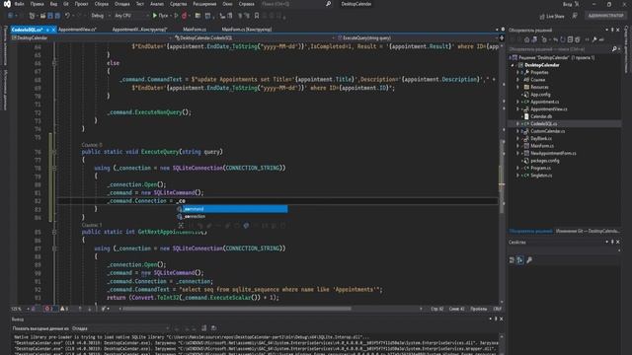Click the Undo arrow in the toolbar
This screenshot has width=632, height=355.
[67, 16]
